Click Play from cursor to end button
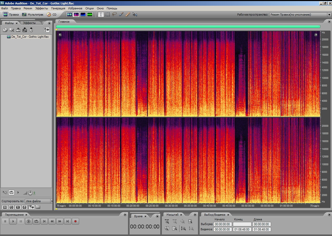Screen dimensions: 332x236 (x=29, y=221)
